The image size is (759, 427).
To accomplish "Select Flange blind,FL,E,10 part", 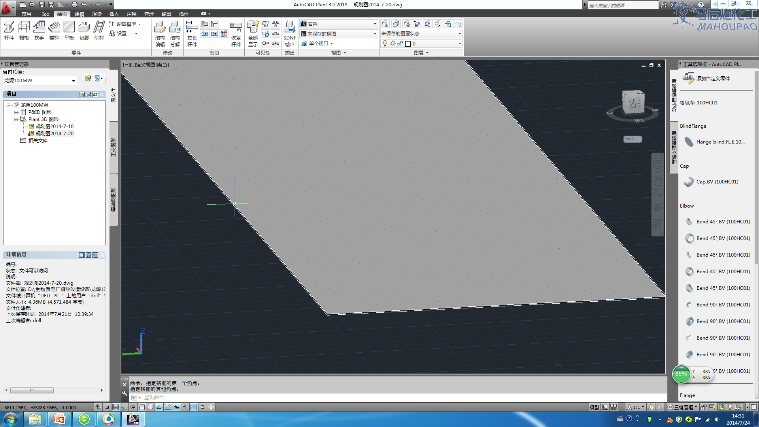I will pos(716,142).
